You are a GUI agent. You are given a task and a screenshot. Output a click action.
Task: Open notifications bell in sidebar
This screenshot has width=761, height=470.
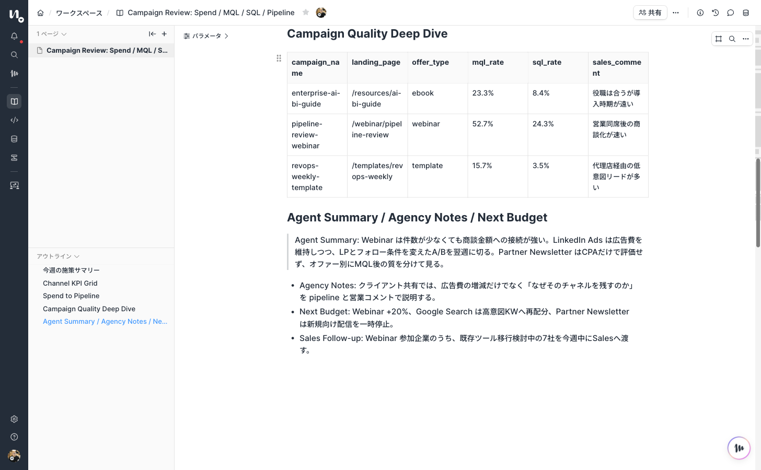14,36
